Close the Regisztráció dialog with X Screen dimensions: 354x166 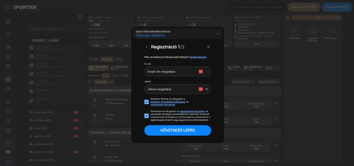coord(209,47)
